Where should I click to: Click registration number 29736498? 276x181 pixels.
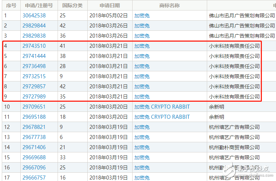[x=34, y=66]
